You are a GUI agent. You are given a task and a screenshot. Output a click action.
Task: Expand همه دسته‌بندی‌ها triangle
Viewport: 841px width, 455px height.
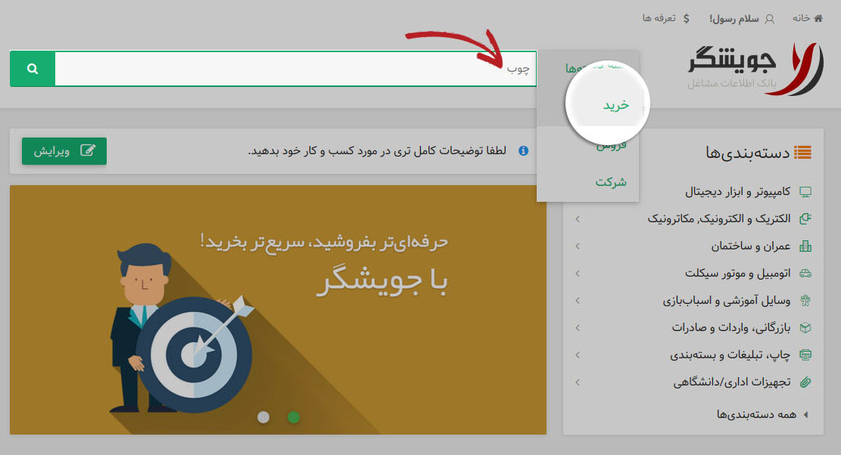805,414
